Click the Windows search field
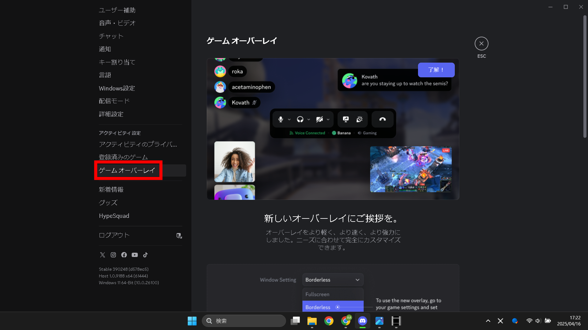This screenshot has height=330, width=588. (244, 321)
